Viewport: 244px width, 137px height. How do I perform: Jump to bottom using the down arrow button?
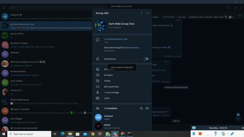[238, 119]
